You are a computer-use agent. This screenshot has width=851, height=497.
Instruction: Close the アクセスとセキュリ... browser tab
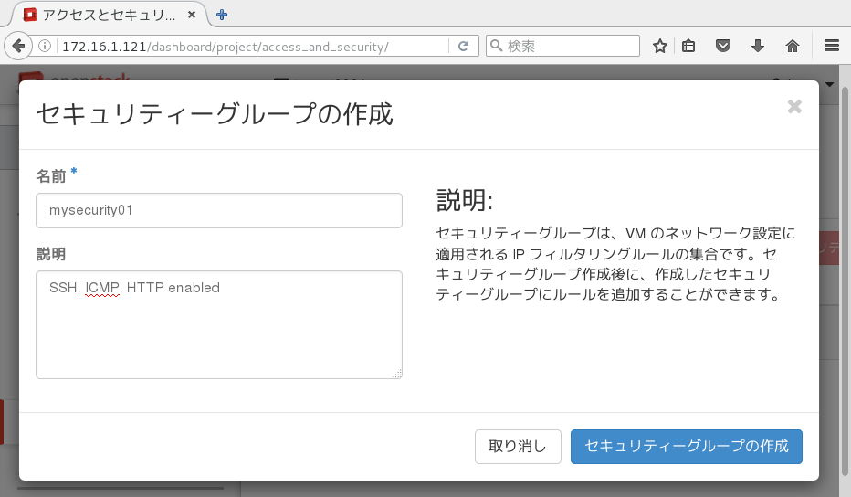pos(192,15)
